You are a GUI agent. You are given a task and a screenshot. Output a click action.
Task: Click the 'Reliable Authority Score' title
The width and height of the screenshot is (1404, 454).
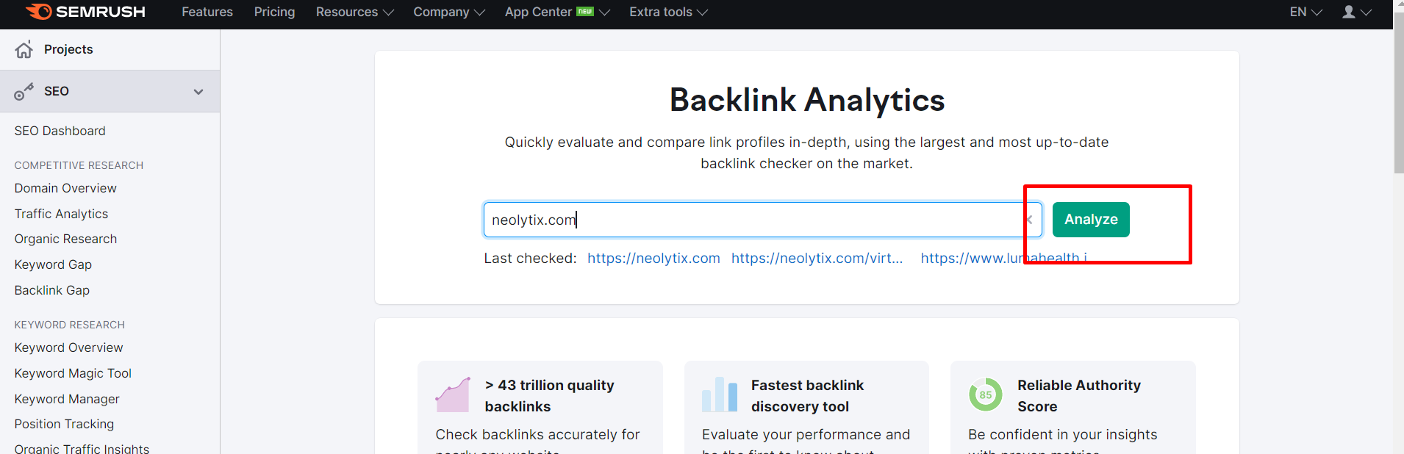[1079, 396]
